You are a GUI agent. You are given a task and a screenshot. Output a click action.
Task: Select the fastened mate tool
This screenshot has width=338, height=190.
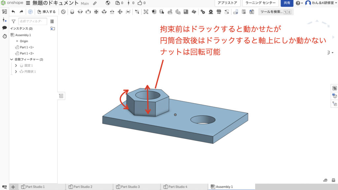coord(72,12)
